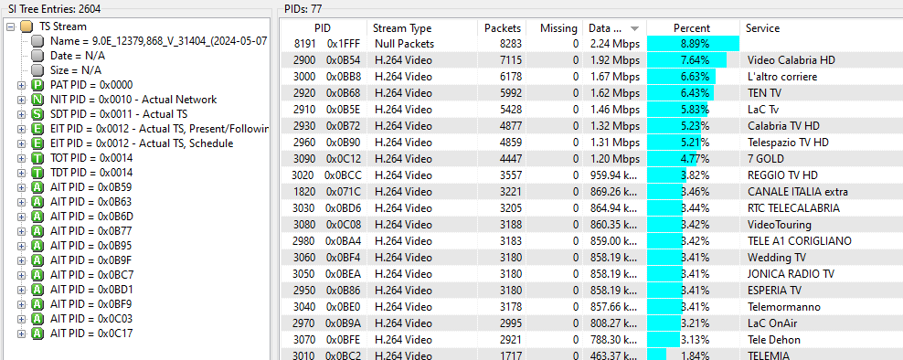The image size is (903, 360).
Task: Click the grey icon beside Size = N/A
Action: coord(37,70)
